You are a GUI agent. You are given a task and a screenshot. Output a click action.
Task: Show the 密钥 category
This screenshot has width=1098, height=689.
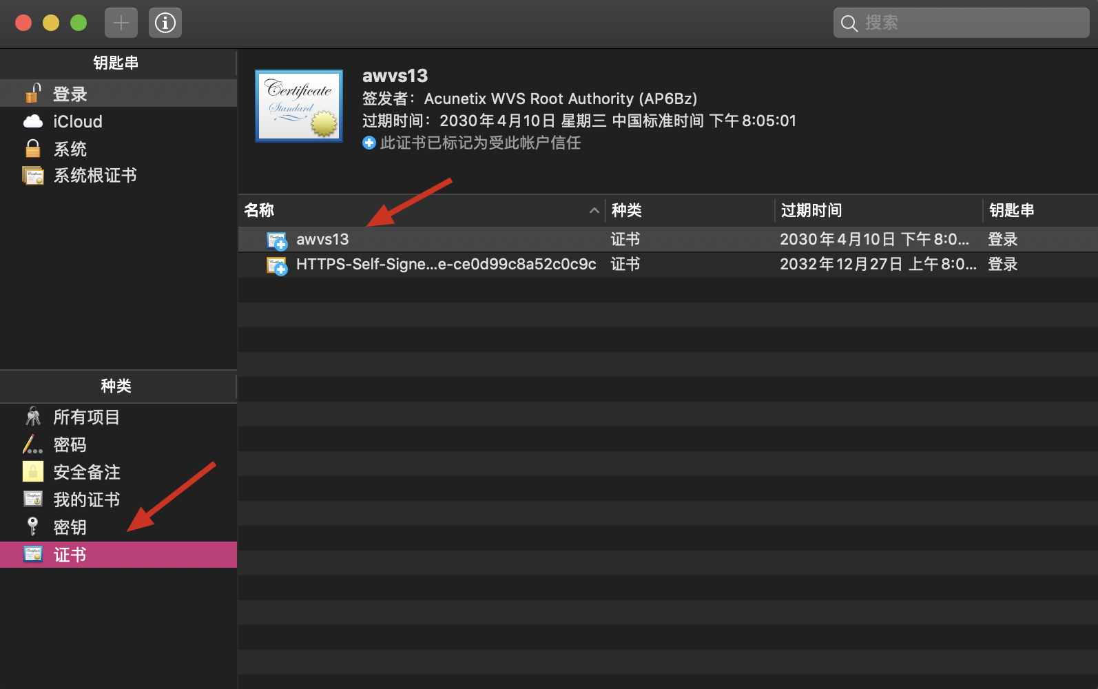pos(70,527)
